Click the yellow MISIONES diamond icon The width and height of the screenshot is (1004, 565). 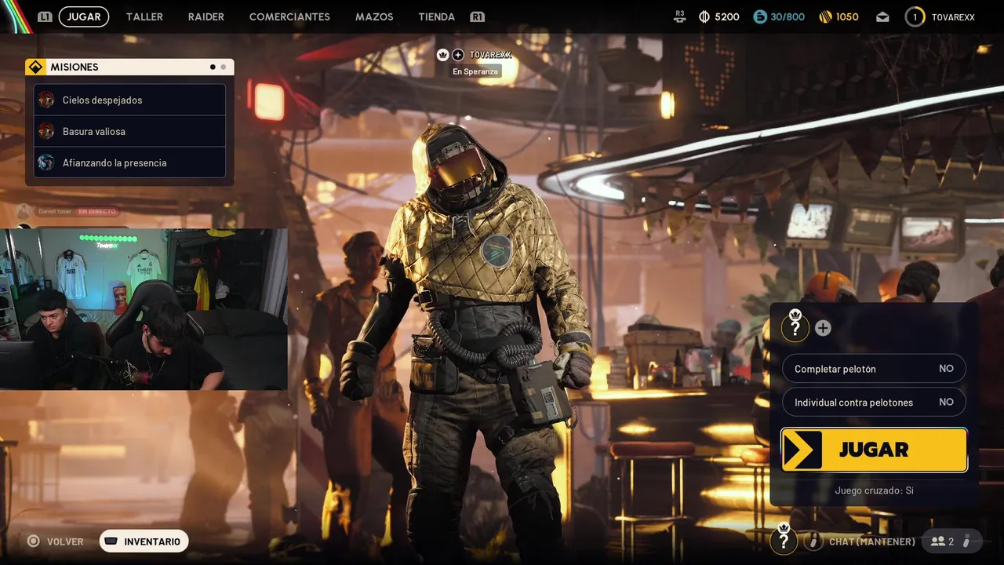click(35, 67)
